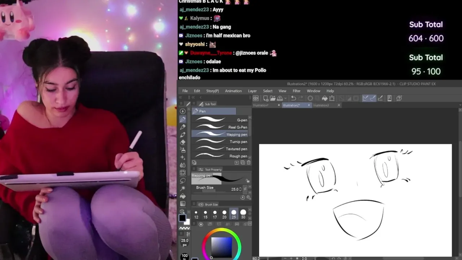462x260 pixels.
Task: Open Clip Studio support help icon
Action: (399, 98)
